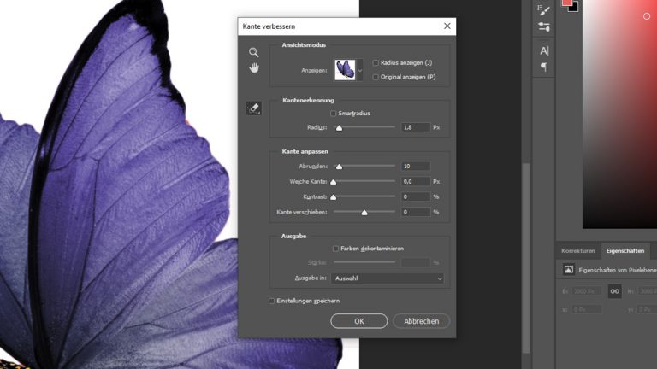
Task: Click the link width and height icon
Action: pyautogui.click(x=614, y=291)
